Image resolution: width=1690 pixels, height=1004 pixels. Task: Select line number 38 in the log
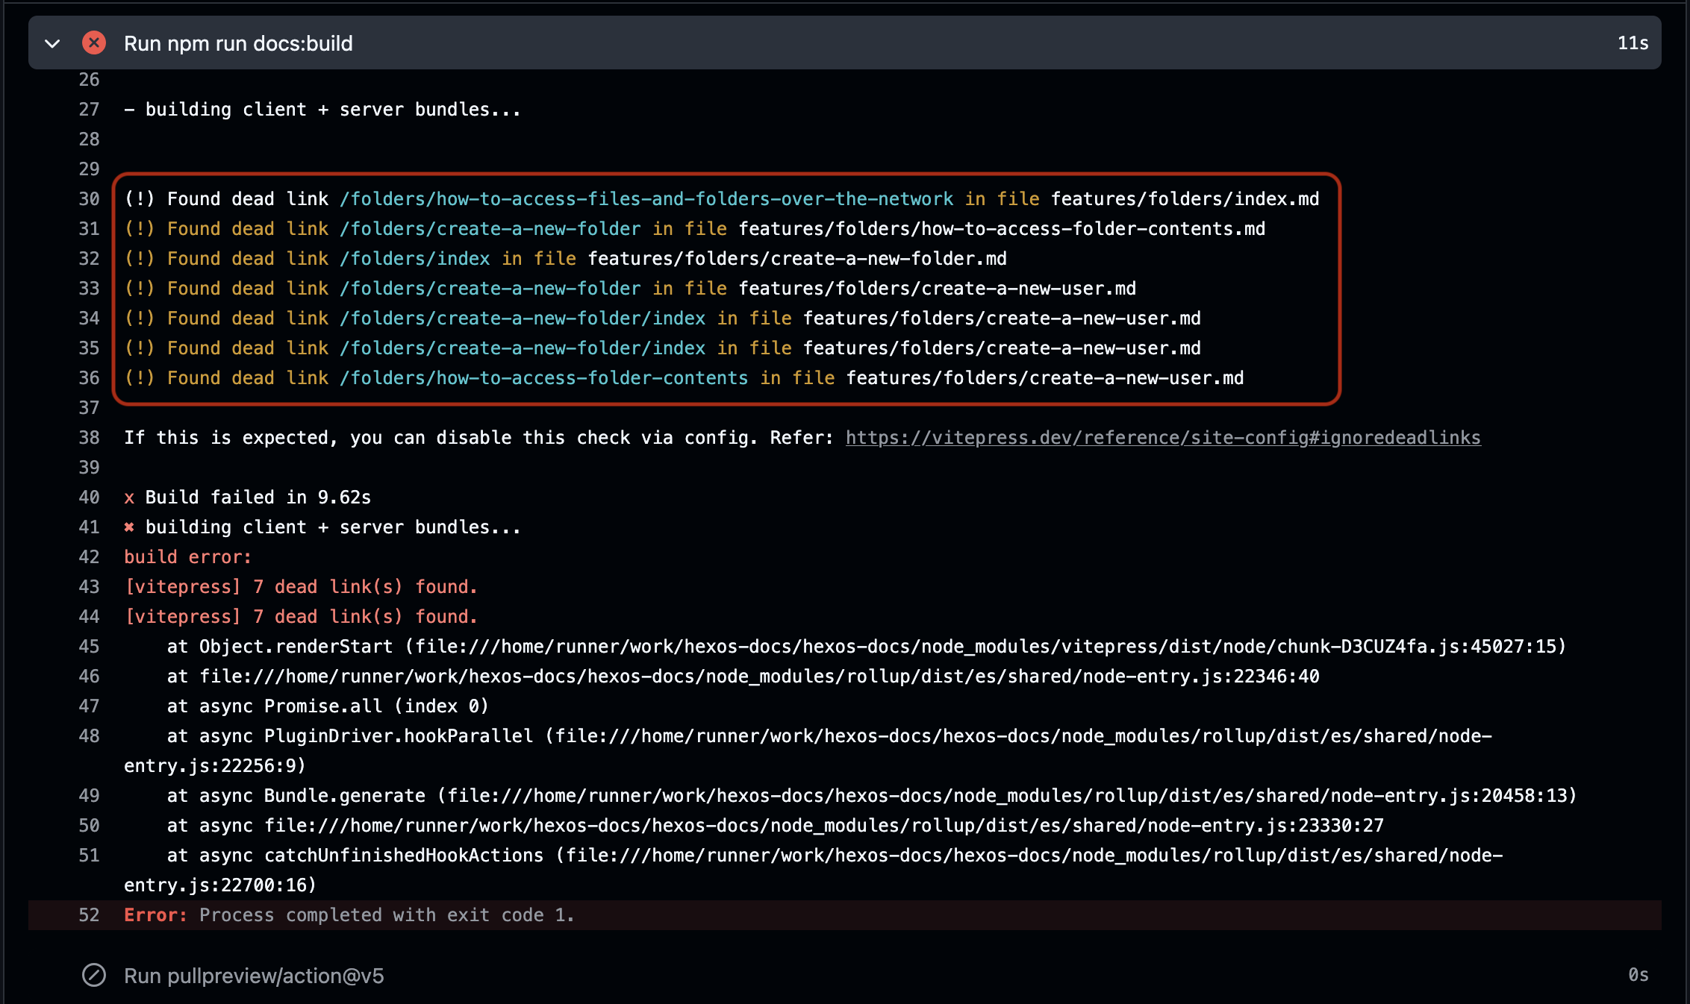tap(89, 438)
